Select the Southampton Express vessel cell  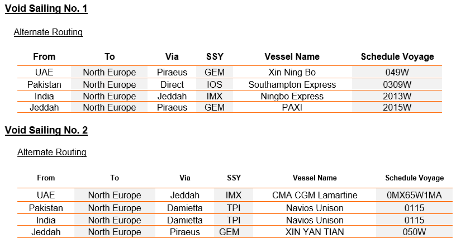[x=292, y=84]
